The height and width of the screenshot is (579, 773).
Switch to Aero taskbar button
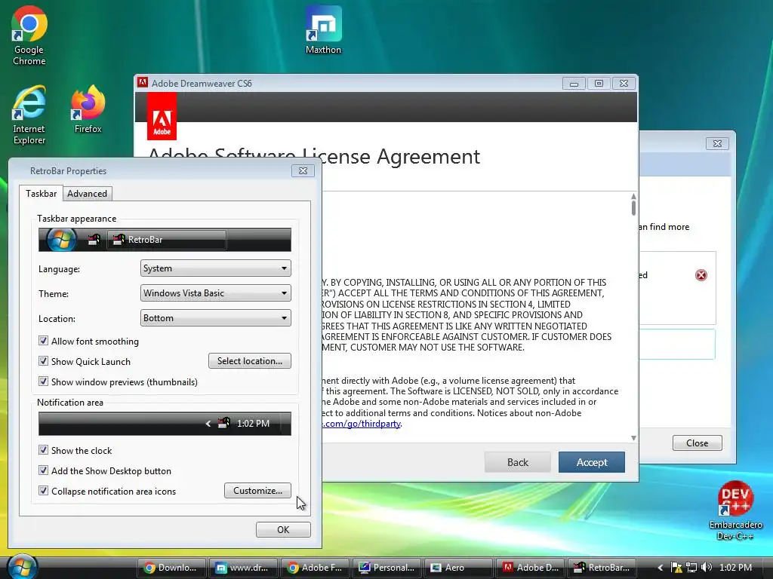click(458, 567)
